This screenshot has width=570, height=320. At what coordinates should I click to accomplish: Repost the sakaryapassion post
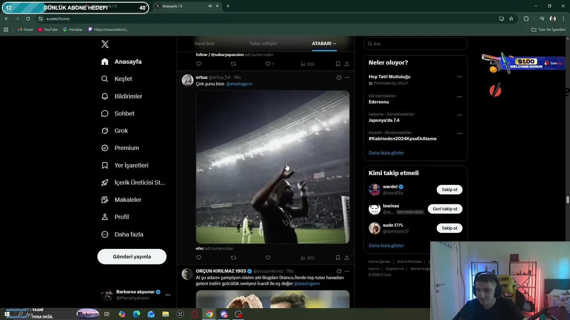point(233,64)
